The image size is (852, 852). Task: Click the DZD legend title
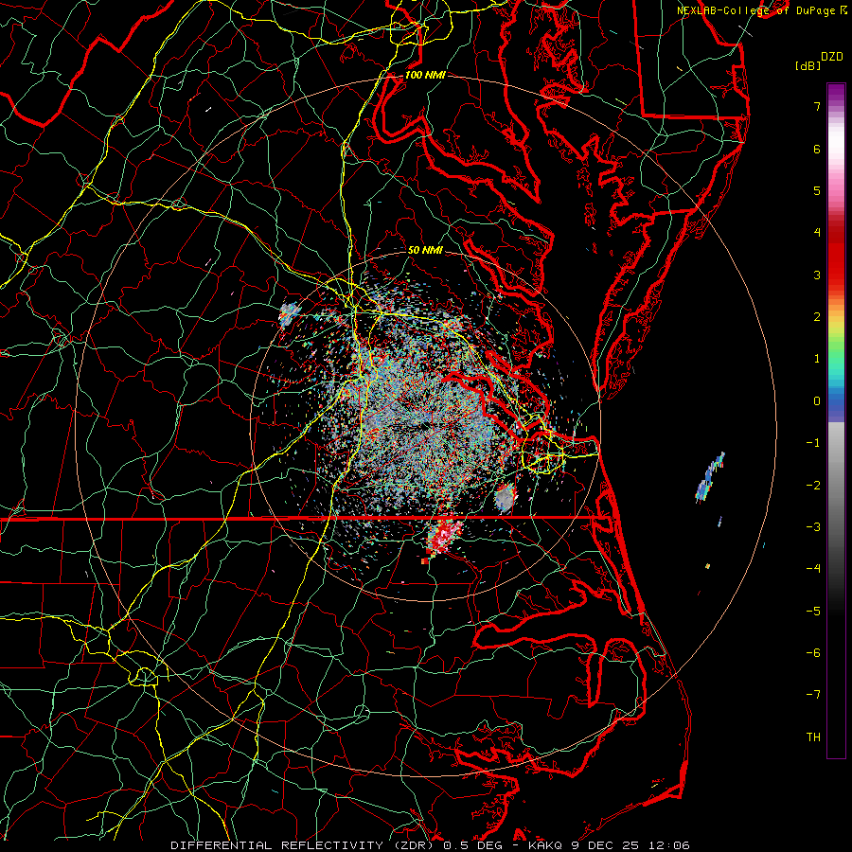832,57
